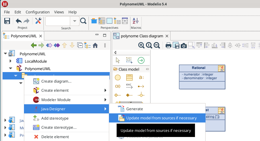The height and width of the screenshot is (141, 260).
Task: Collapse the PolynomeUML root project node
Action: point(5,54)
